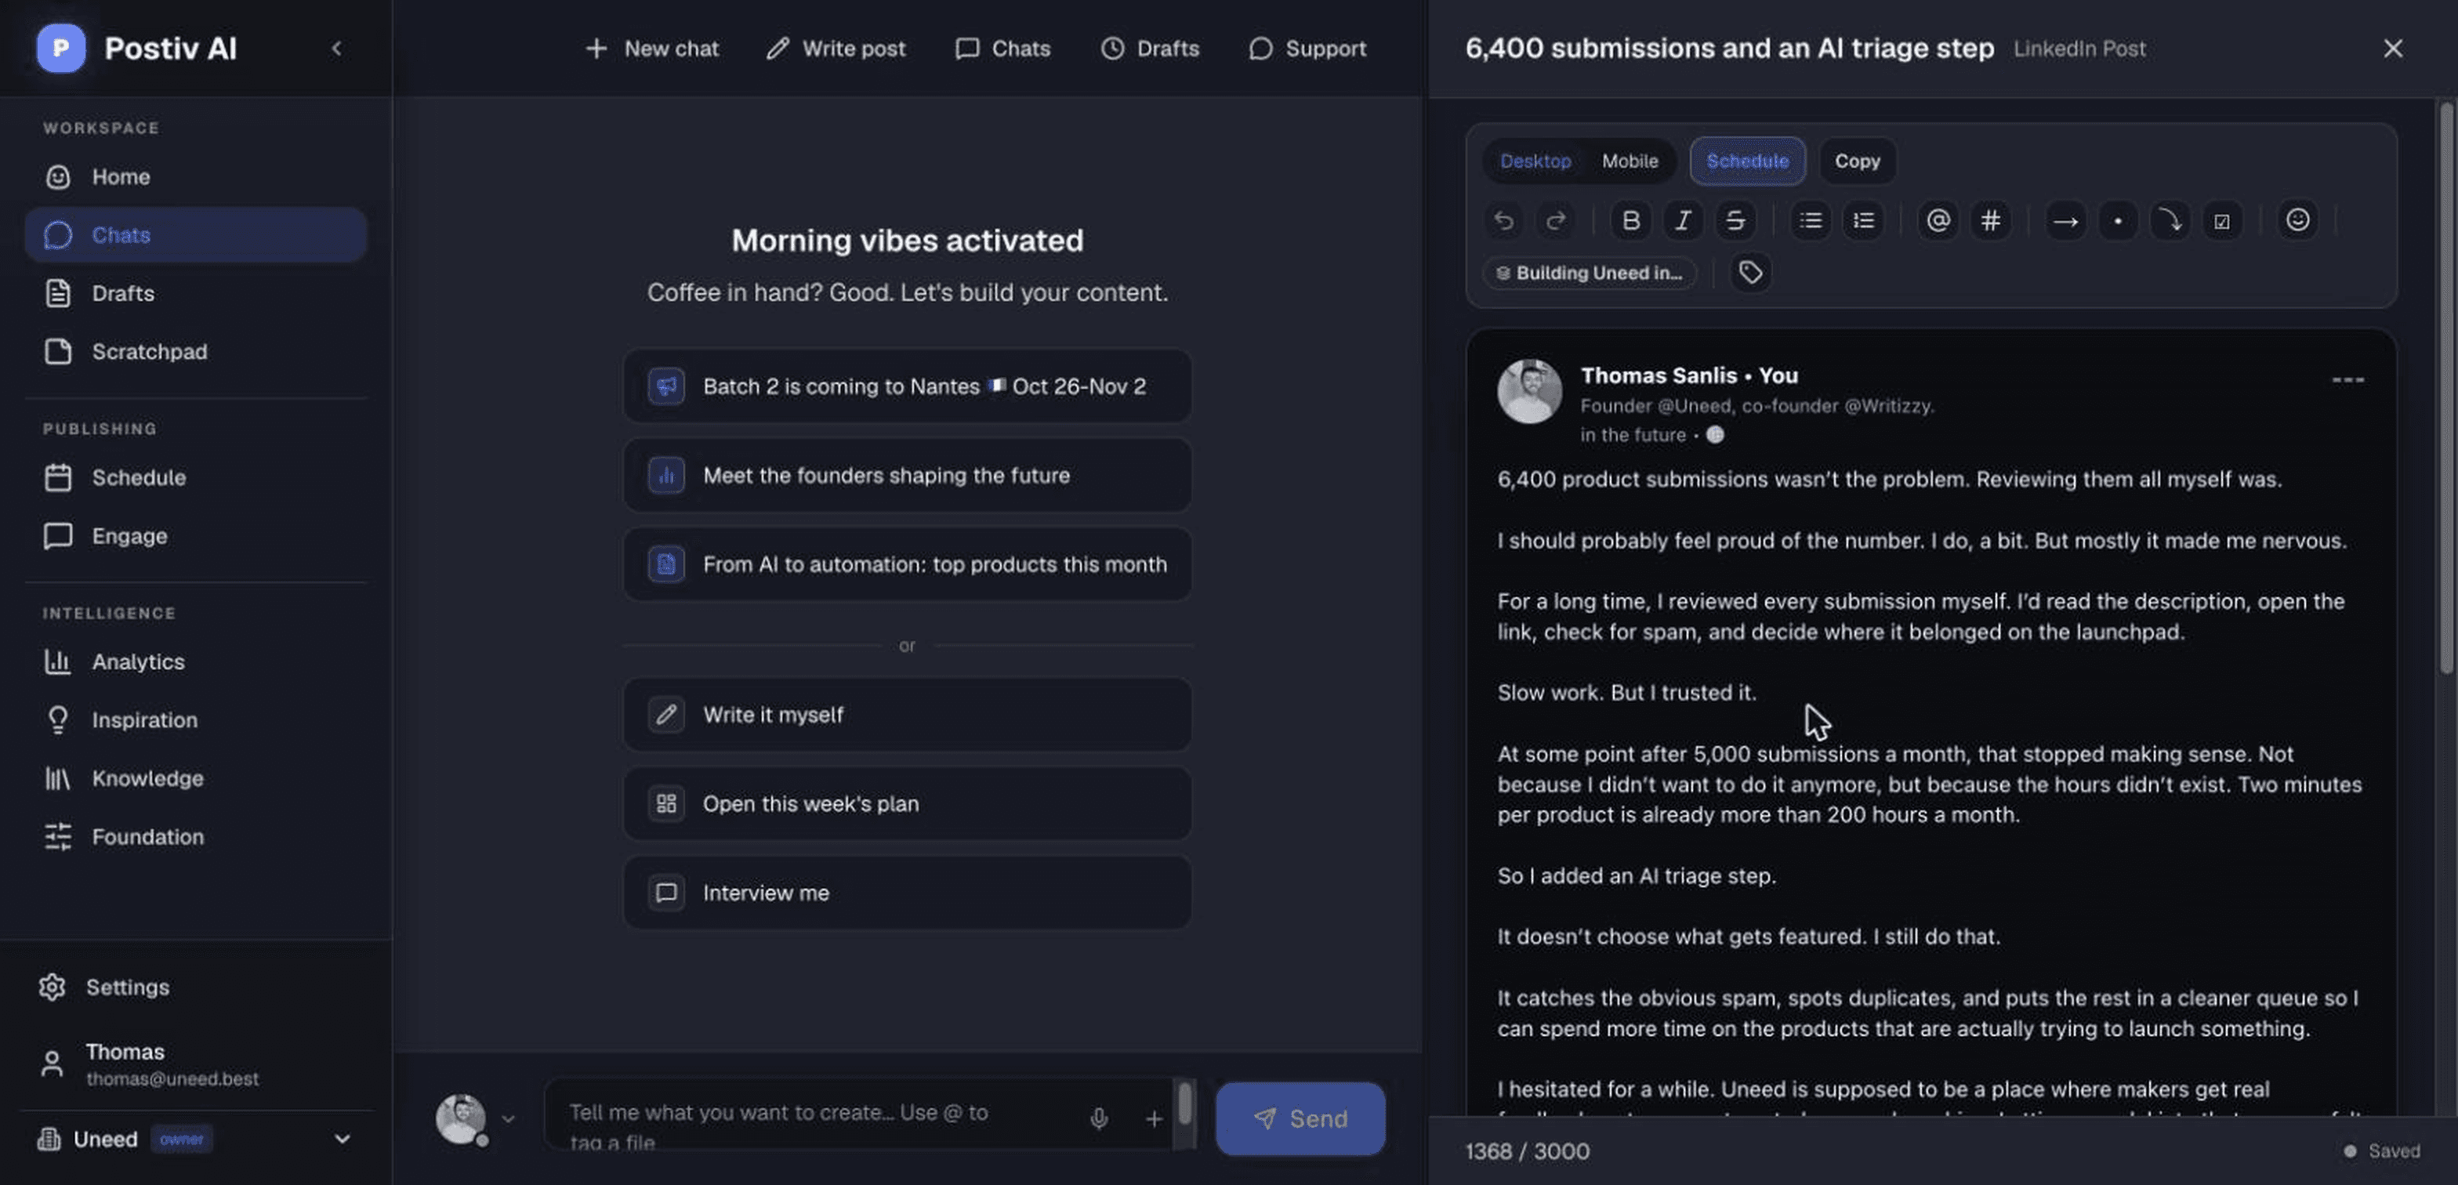Open Support from the top bar
2458x1185 pixels.
tap(1307, 48)
